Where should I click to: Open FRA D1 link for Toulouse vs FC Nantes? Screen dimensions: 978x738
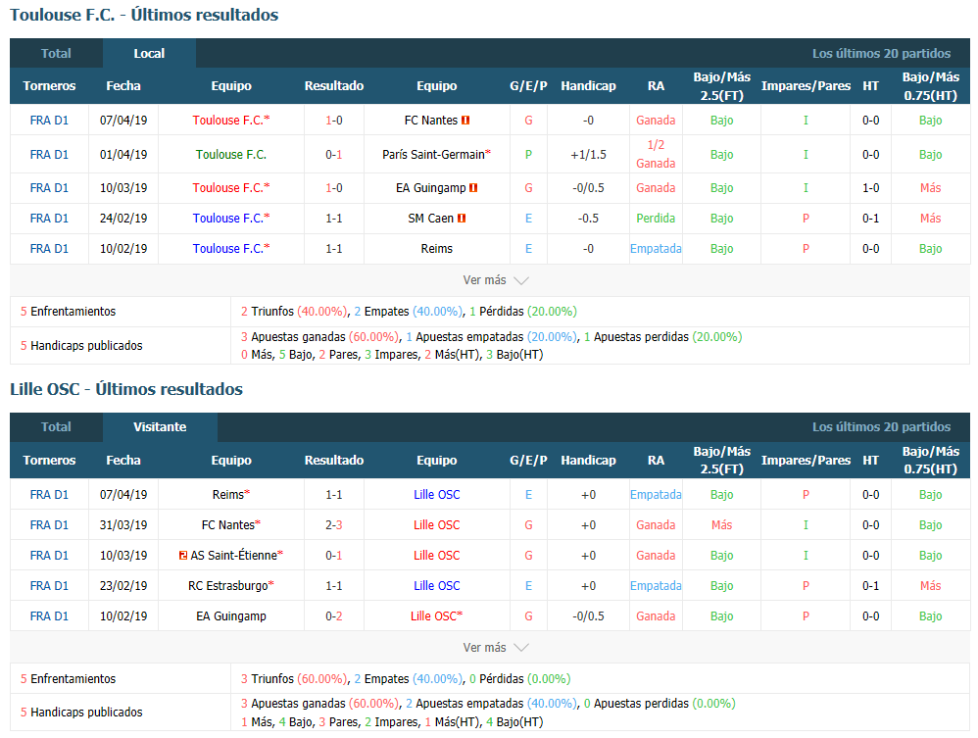(x=49, y=121)
